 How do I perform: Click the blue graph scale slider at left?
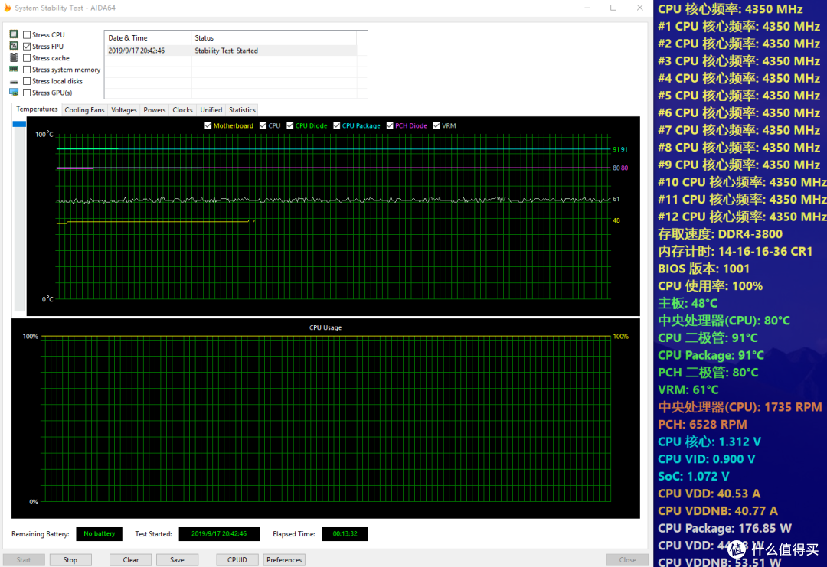pyautogui.click(x=19, y=124)
